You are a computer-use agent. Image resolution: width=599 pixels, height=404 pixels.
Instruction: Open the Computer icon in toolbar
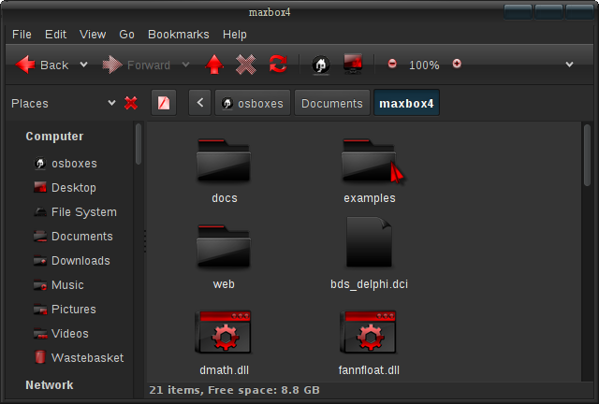tap(353, 65)
